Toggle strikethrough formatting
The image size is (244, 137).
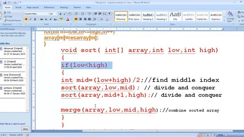42,19
